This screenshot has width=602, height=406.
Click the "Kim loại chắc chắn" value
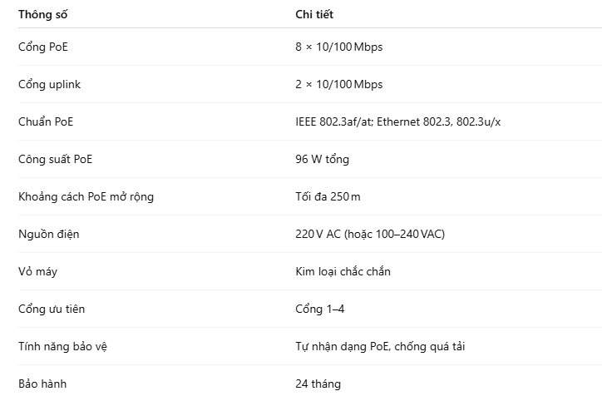(343, 271)
